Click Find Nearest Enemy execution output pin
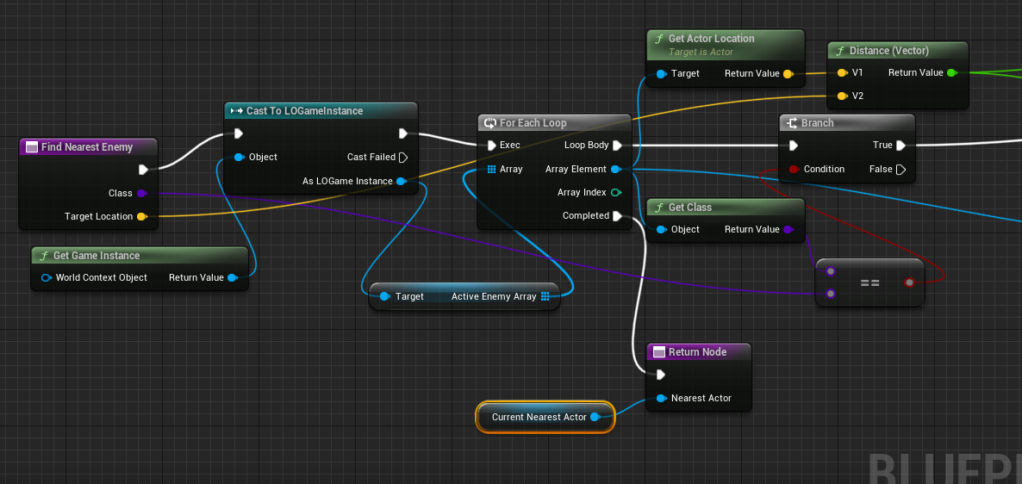The height and width of the screenshot is (484, 1022). click(x=143, y=170)
